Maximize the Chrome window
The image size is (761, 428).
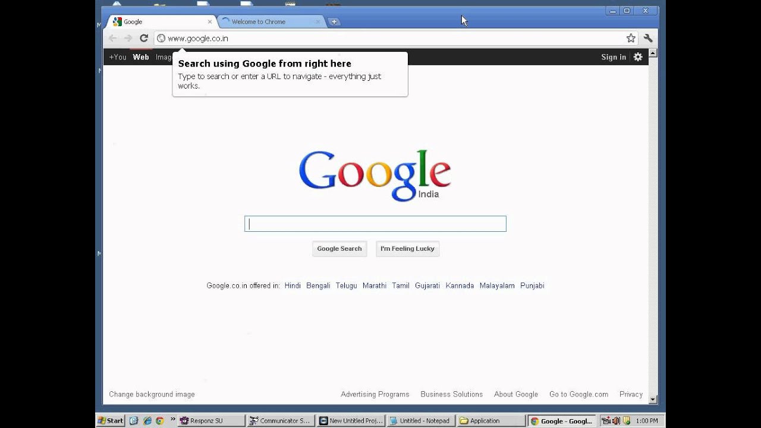click(x=627, y=11)
